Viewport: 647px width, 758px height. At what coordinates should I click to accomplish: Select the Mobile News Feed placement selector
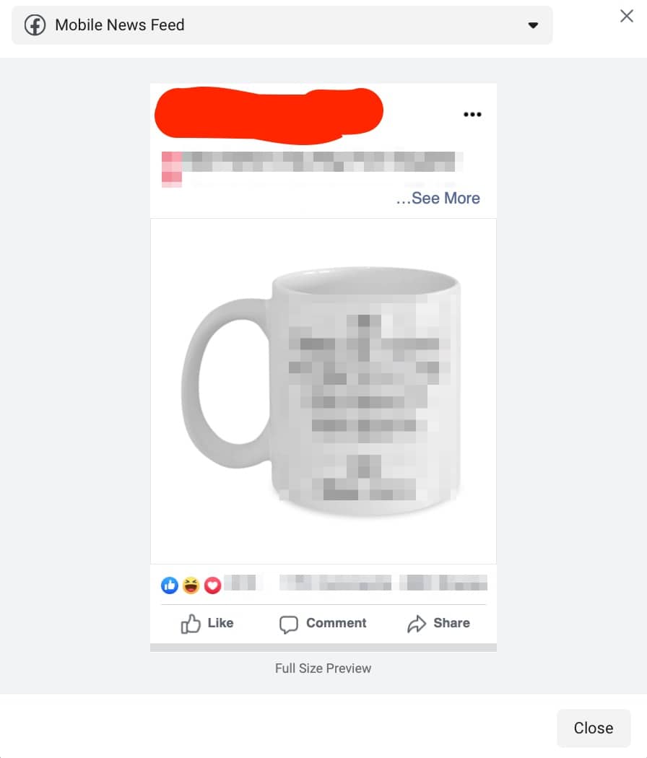coord(282,25)
